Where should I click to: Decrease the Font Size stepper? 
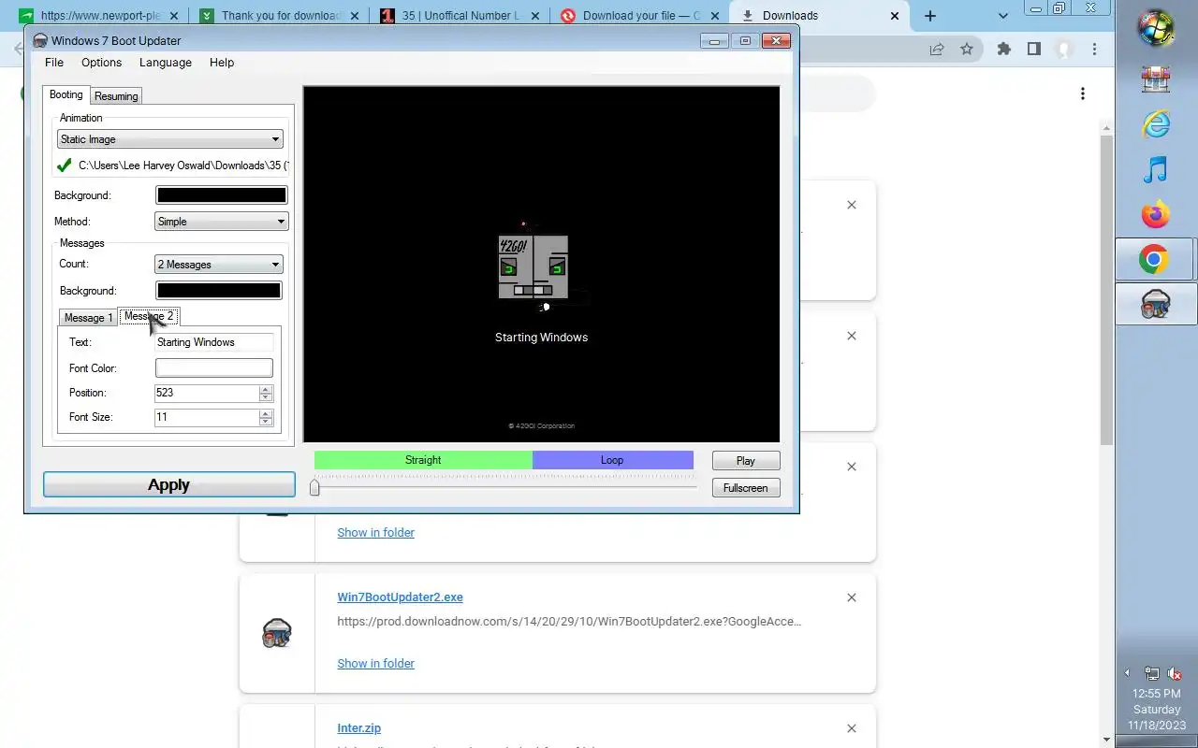coord(266,422)
